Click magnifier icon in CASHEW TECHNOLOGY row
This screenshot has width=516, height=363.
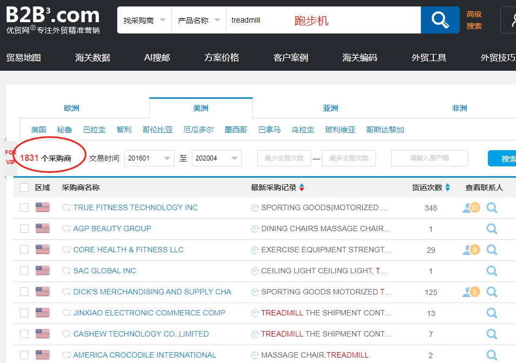tap(492, 334)
